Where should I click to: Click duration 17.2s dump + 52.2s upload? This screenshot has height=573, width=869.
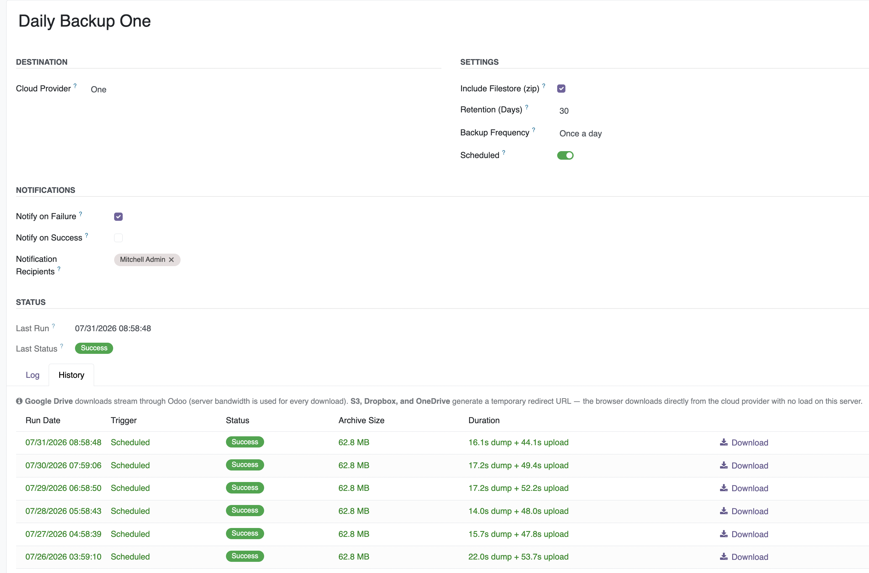point(518,488)
